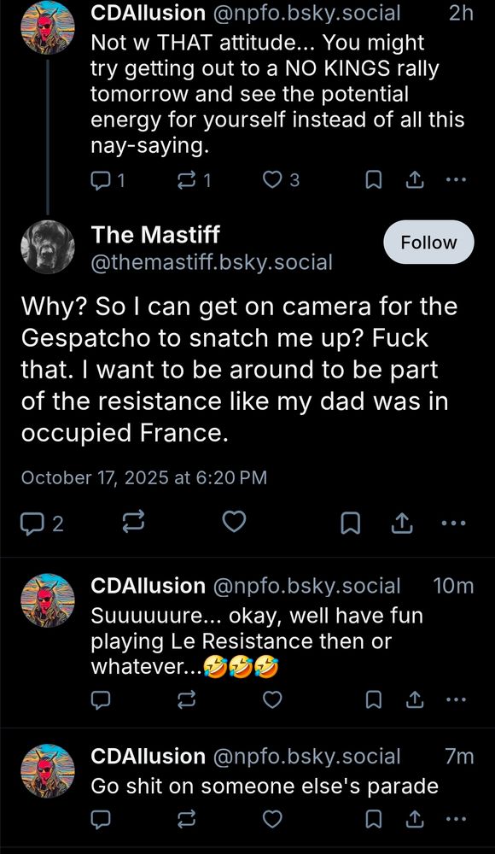Viewport: 495px width, 854px height.
Task: Open the overflow menu on CDAllusion's top post
Action: pyautogui.click(x=456, y=180)
